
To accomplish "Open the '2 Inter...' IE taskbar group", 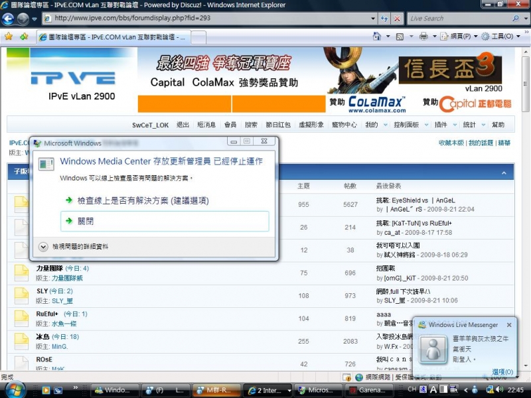I will [267, 390].
